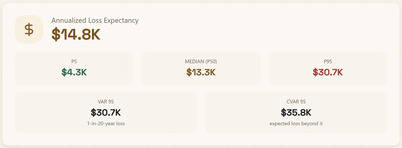Select the expected loss beyond it caption
Screen dimensions: 402x148
(296, 124)
